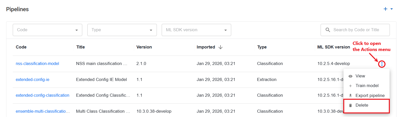Open the nss-classification-model link

(x=37, y=63)
